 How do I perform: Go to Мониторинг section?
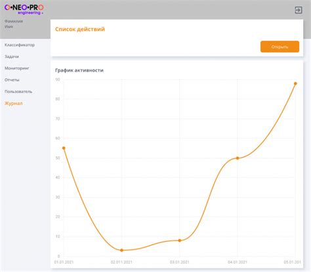tap(17, 68)
